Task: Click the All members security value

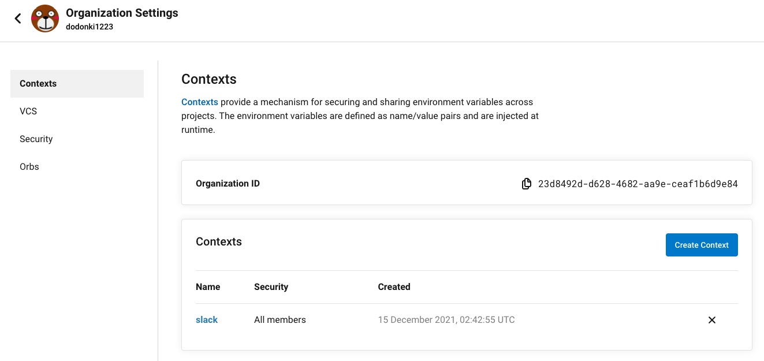Action: 280,319
